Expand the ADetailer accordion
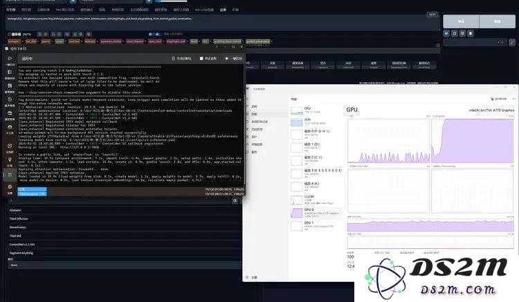Screen dimensions: 519x302 [x=124, y=210]
